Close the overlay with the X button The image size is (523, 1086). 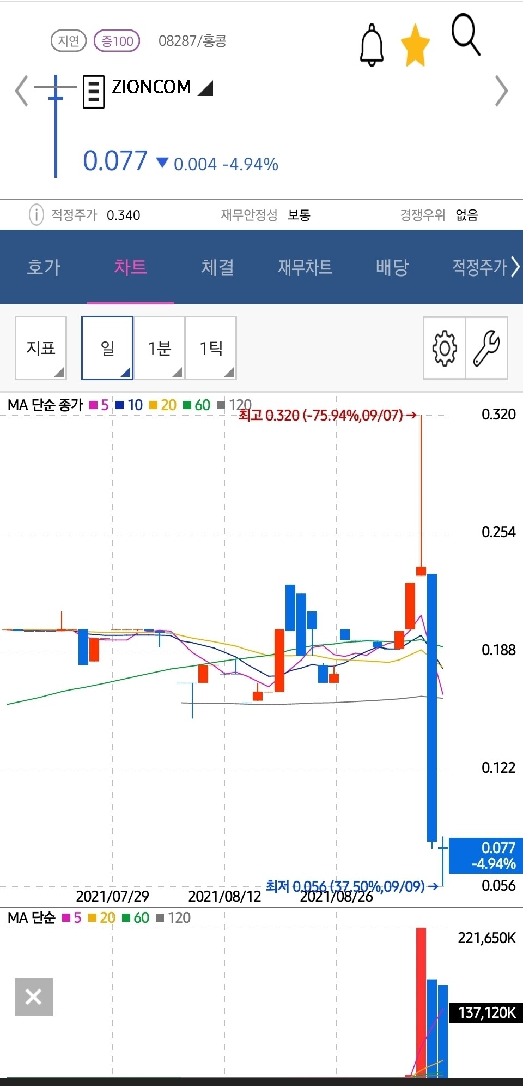(x=34, y=997)
